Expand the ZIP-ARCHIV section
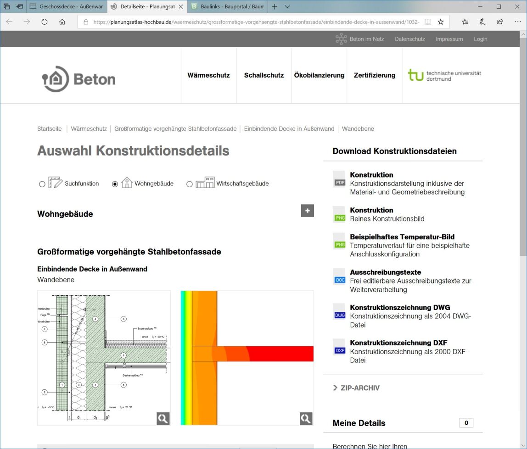This screenshot has width=527, height=449. point(356,388)
